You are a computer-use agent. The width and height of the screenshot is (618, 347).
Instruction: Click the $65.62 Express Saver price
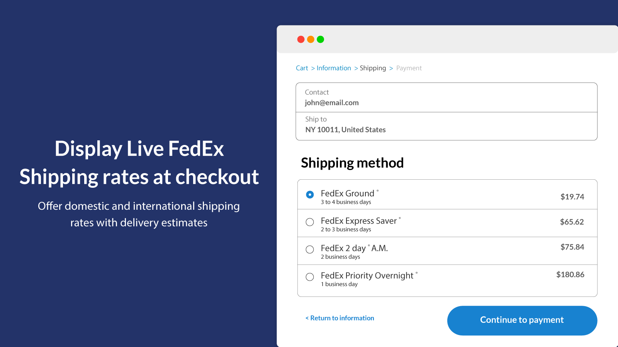coord(572,222)
